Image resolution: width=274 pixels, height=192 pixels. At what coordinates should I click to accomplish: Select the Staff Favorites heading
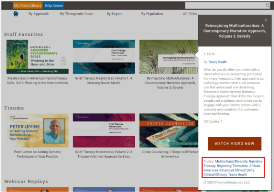(24, 35)
